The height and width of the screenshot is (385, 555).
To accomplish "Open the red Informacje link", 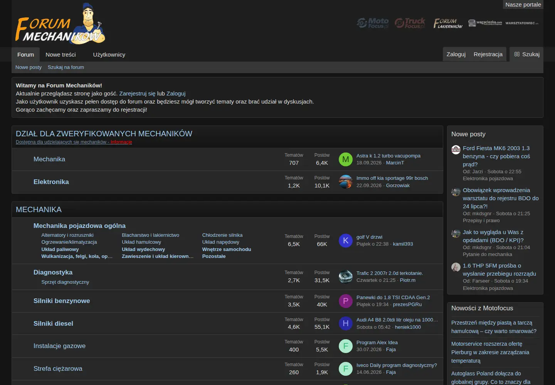I will 121,142.
